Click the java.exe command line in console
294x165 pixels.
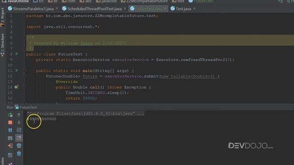coord(86,113)
